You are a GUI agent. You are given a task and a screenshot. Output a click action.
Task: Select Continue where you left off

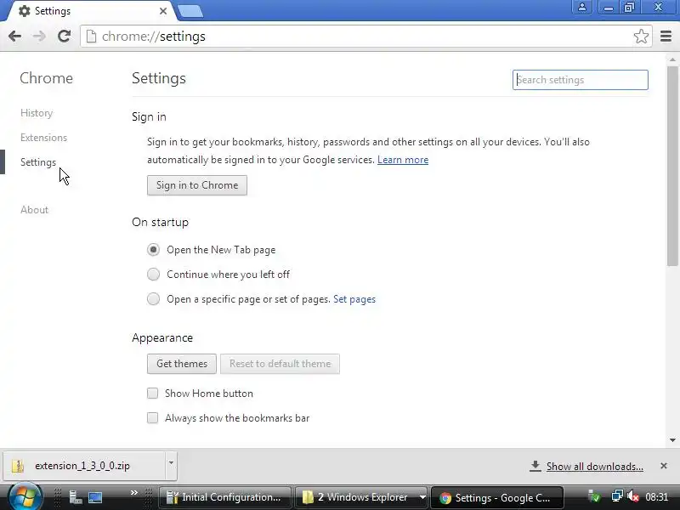[x=153, y=275]
